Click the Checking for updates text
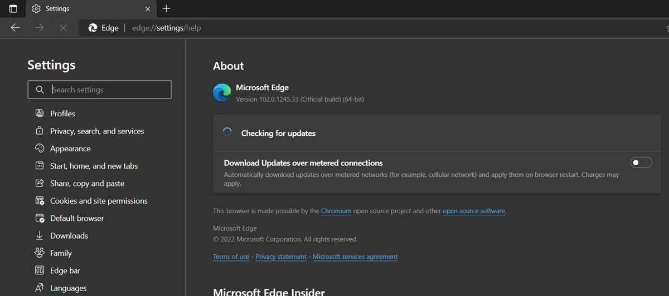 tap(278, 134)
